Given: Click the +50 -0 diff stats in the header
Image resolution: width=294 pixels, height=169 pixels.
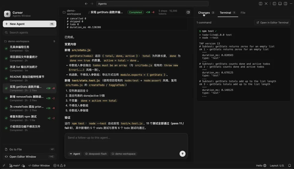Looking at the screenshot, I should pos(150,12).
